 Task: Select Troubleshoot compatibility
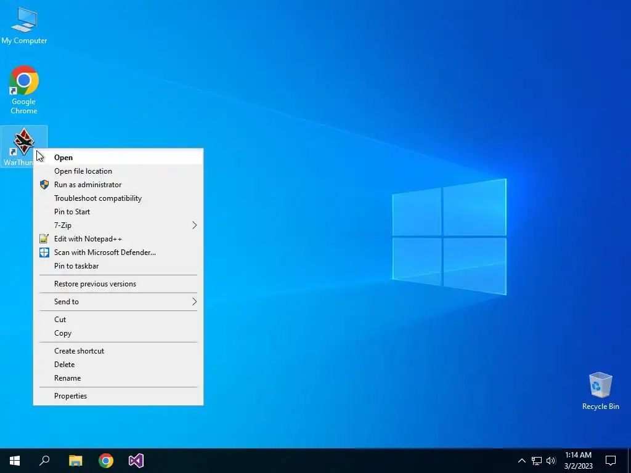pos(118,198)
